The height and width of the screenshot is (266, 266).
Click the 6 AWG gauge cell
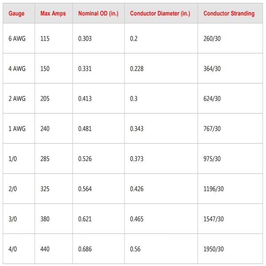point(16,39)
